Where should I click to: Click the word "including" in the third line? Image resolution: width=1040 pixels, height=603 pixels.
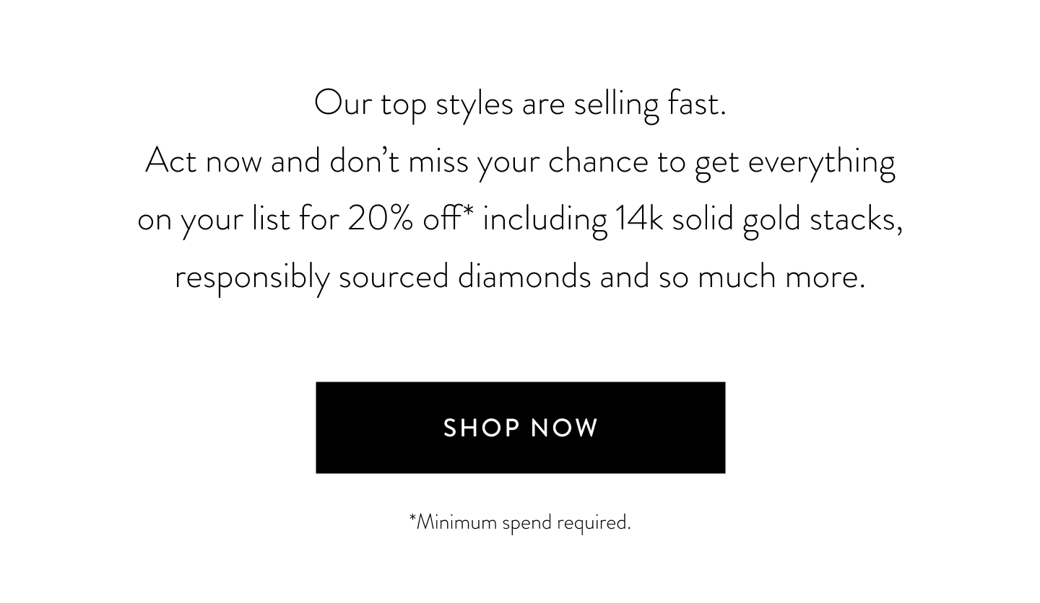(x=545, y=220)
